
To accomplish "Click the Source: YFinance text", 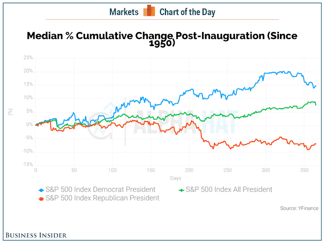I will [x=299, y=208].
